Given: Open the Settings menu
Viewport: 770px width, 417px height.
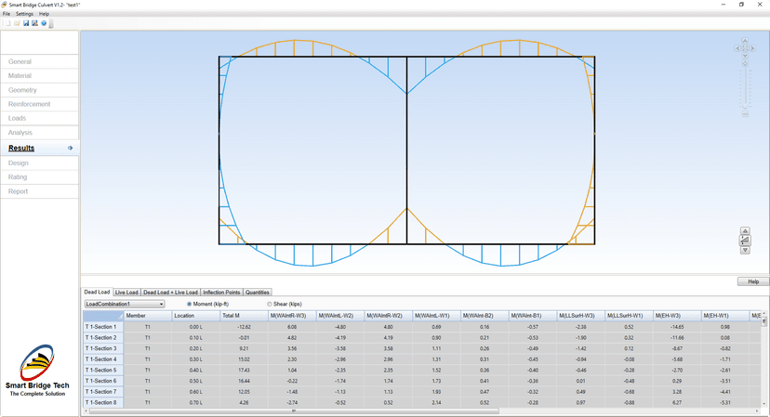Looking at the screenshot, I should point(24,14).
